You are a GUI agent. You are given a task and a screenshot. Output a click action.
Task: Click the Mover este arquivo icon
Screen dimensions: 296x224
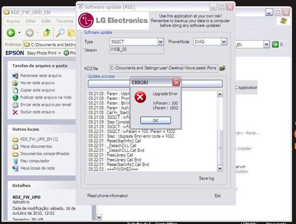click(15, 83)
